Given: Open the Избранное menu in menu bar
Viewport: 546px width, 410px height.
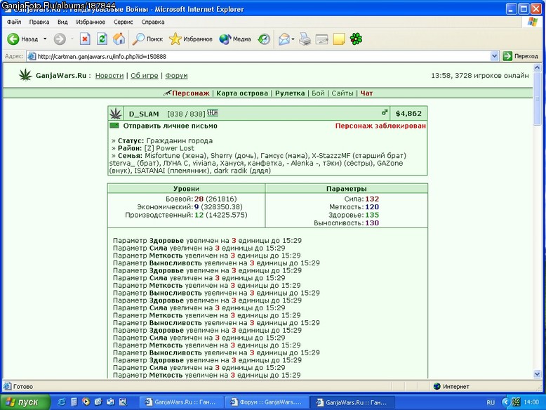Looking at the screenshot, I should (91, 22).
